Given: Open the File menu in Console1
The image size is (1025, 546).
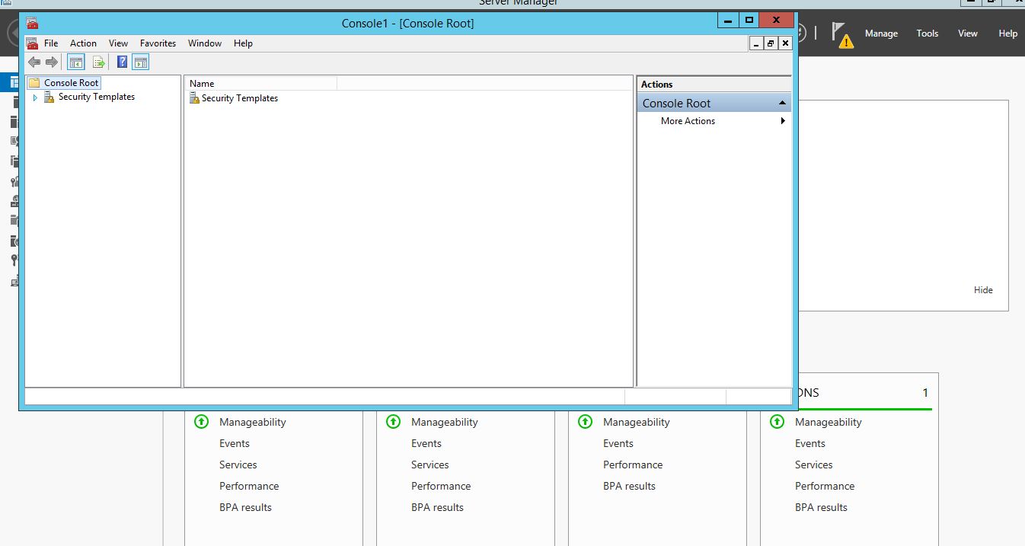Looking at the screenshot, I should (x=51, y=43).
